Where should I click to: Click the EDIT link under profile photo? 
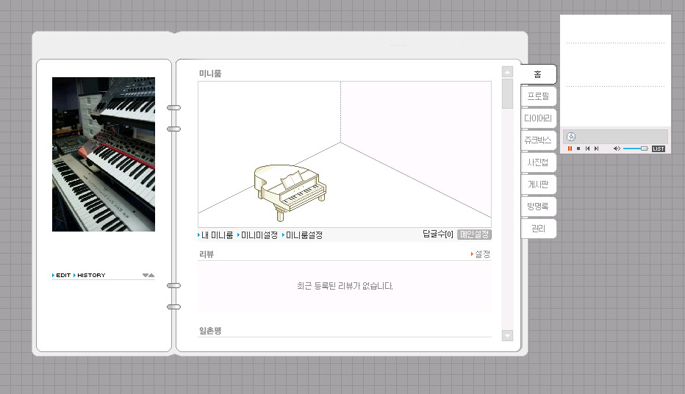click(x=63, y=275)
